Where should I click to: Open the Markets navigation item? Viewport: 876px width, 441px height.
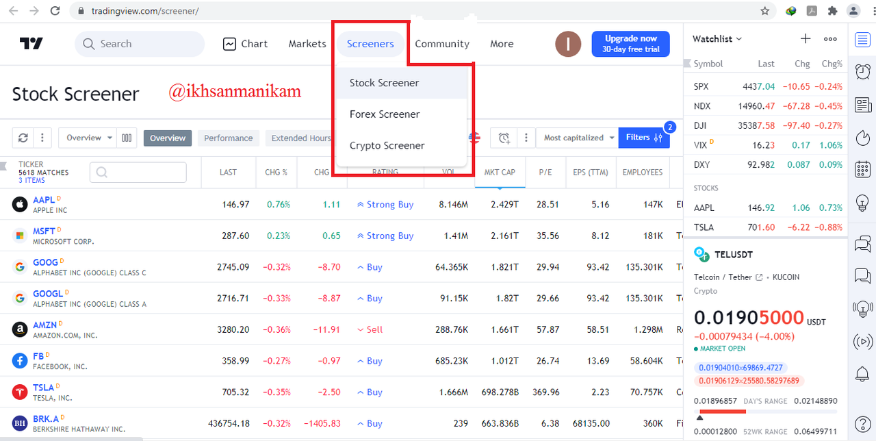point(307,44)
